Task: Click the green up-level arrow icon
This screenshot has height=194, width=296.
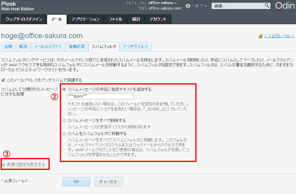Action: pyautogui.click(x=261, y=36)
